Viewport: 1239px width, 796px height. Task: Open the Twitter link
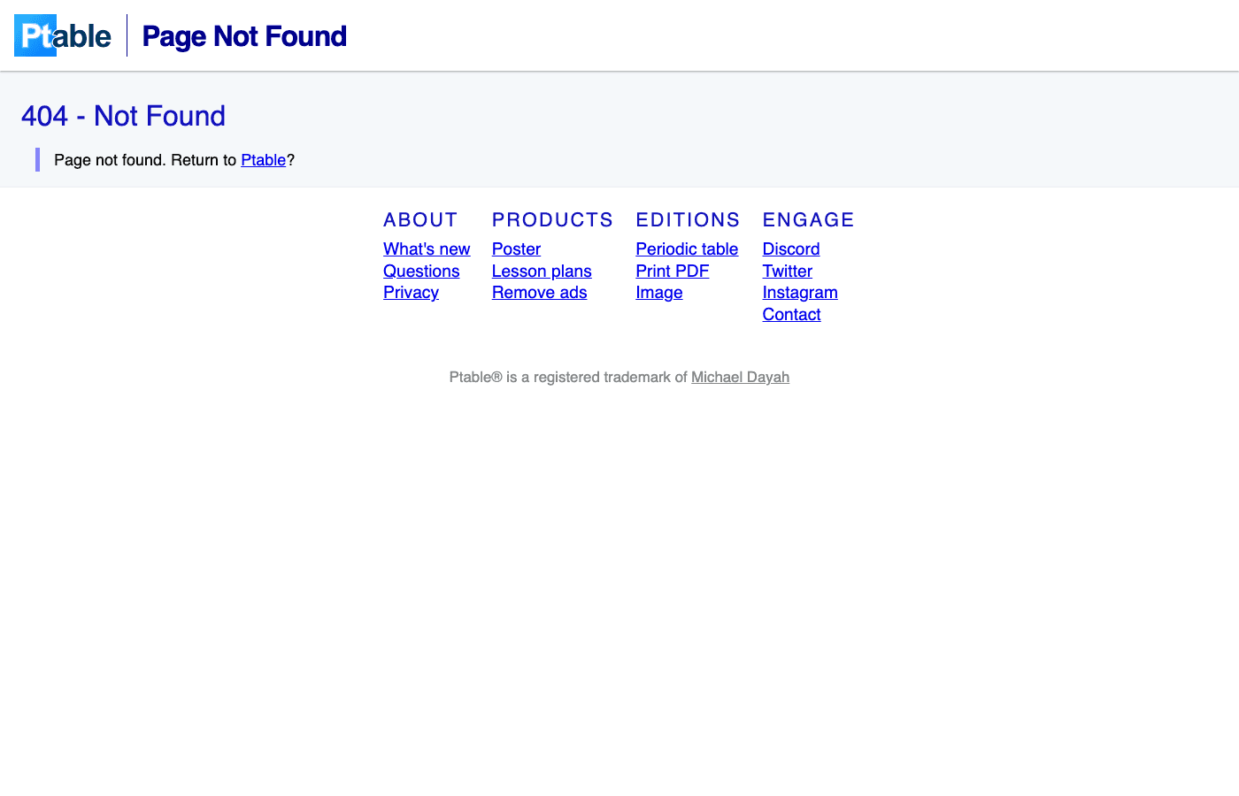click(787, 272)
